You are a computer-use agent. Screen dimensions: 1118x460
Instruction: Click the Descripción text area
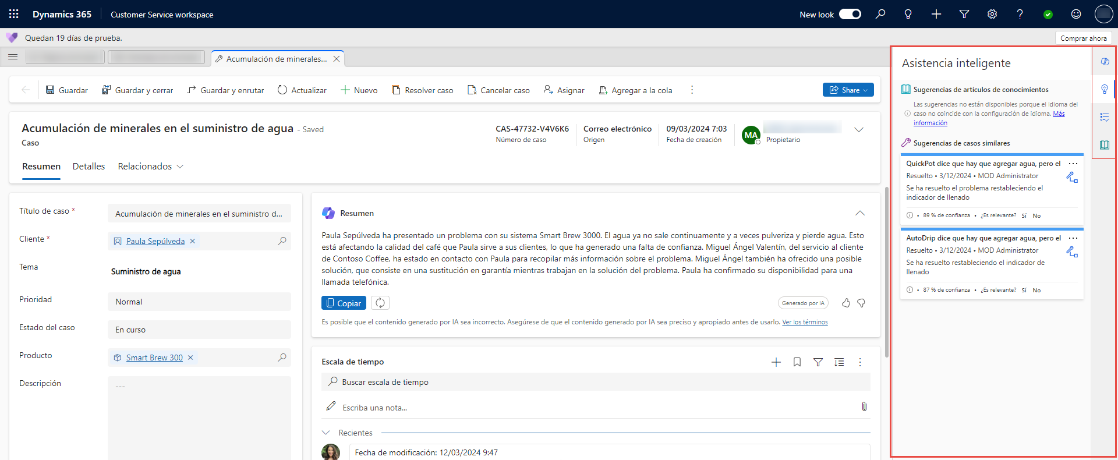(x=199, y=418)
